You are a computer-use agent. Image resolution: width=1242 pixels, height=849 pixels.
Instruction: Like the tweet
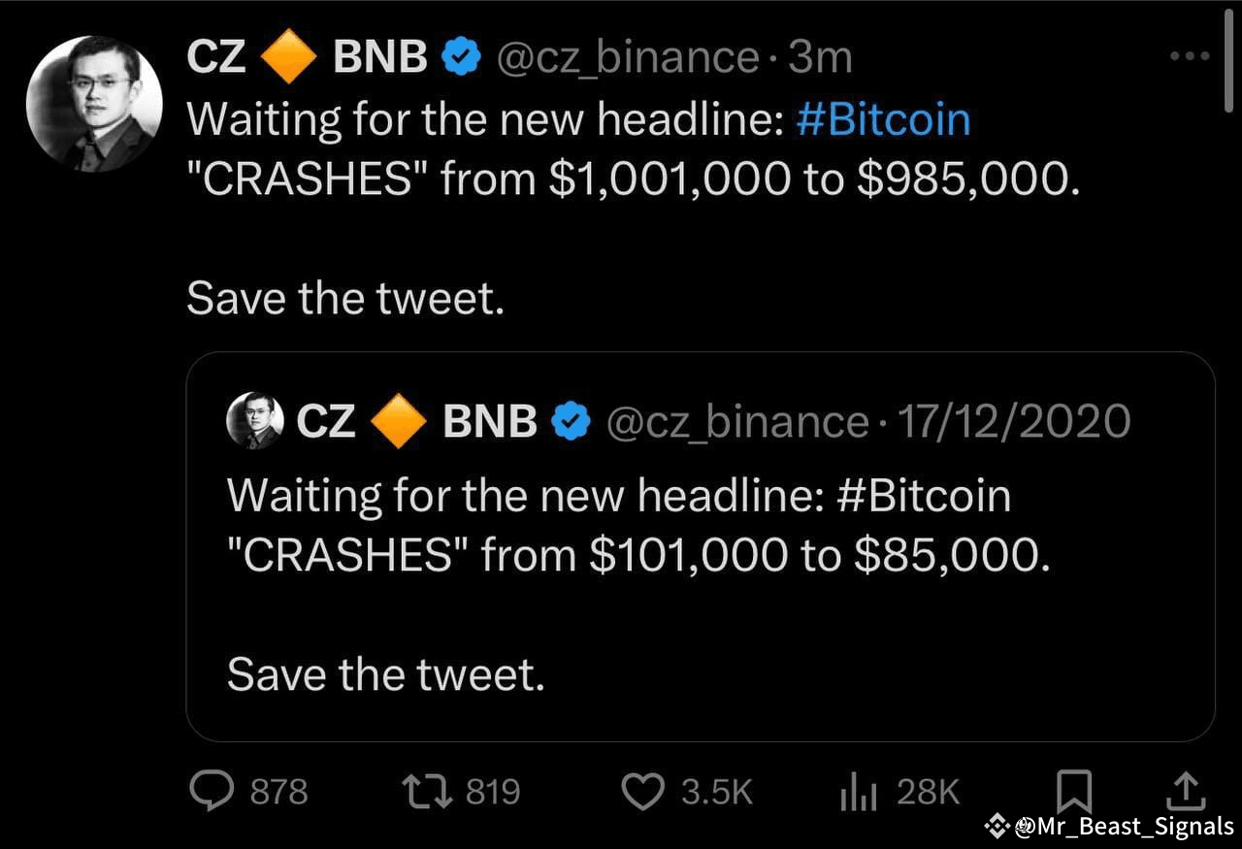tap(643, 792)
